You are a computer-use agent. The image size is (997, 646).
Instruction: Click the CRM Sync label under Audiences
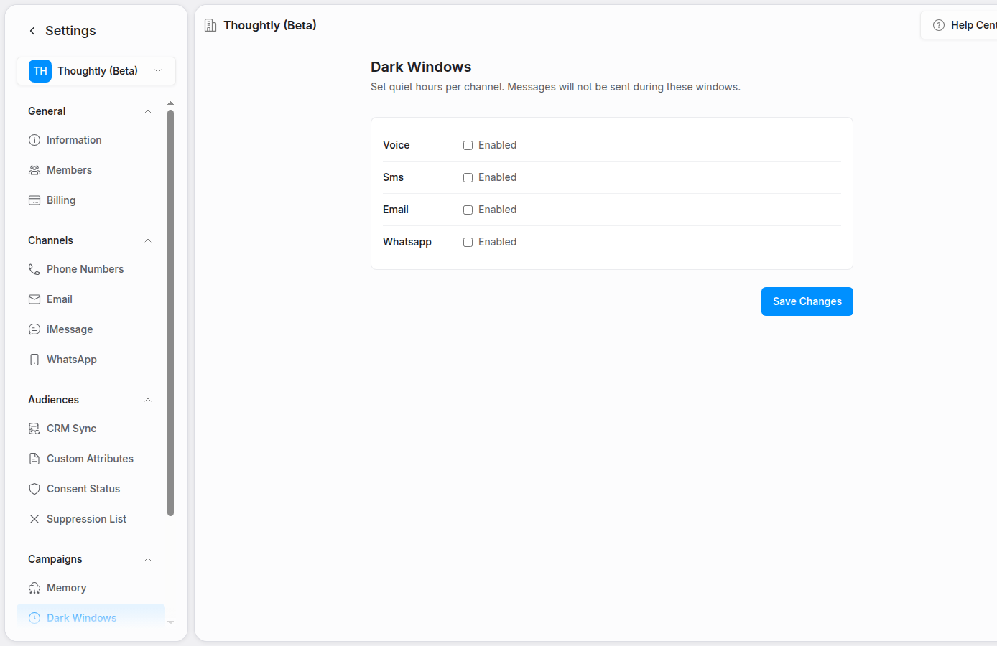[71, 429]
